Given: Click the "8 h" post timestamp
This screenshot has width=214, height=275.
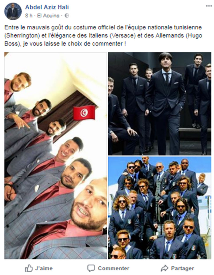Looking at the screenshot, I should 29,16.
